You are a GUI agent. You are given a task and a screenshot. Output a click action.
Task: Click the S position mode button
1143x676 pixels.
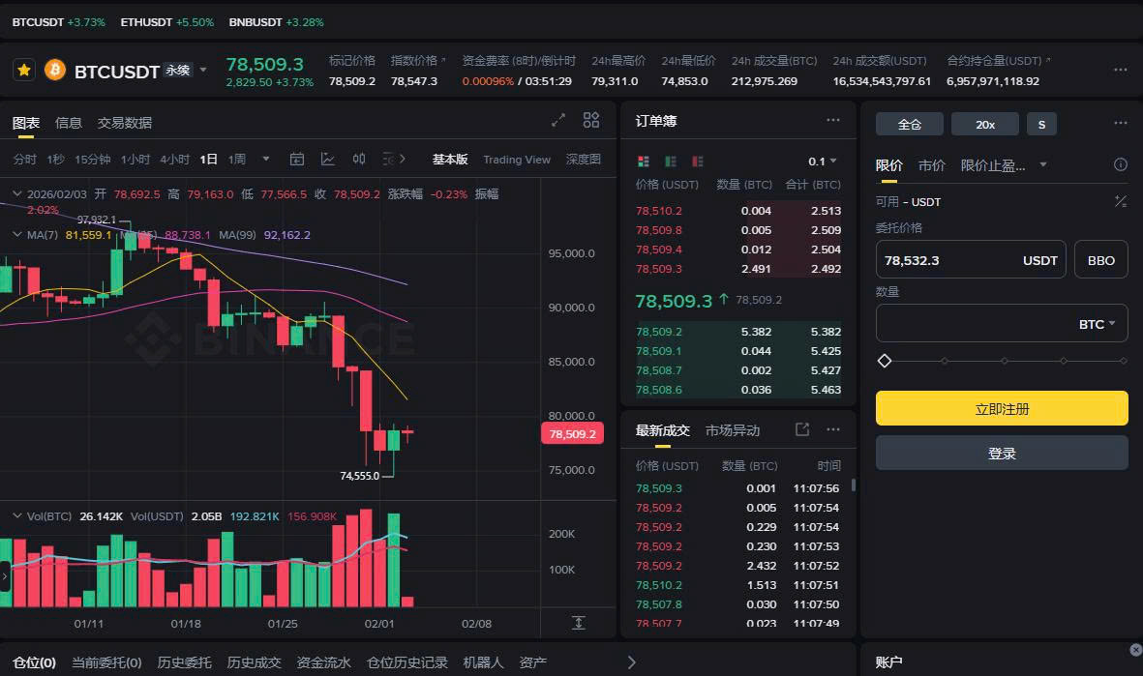[1041, 124]
